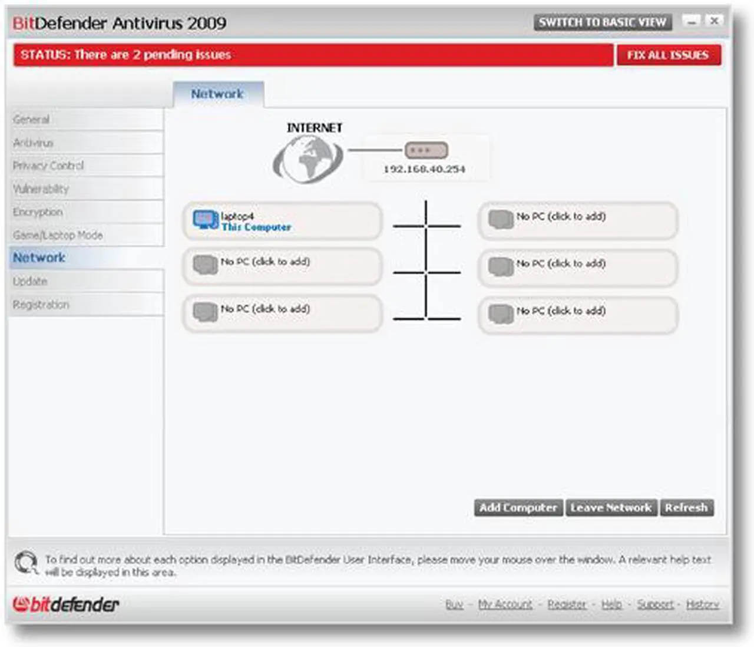
Task: Open the History link
Action: 702,604
